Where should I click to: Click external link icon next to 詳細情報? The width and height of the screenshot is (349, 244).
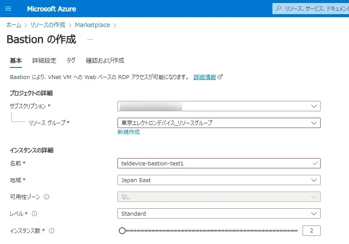coord(220,77)
